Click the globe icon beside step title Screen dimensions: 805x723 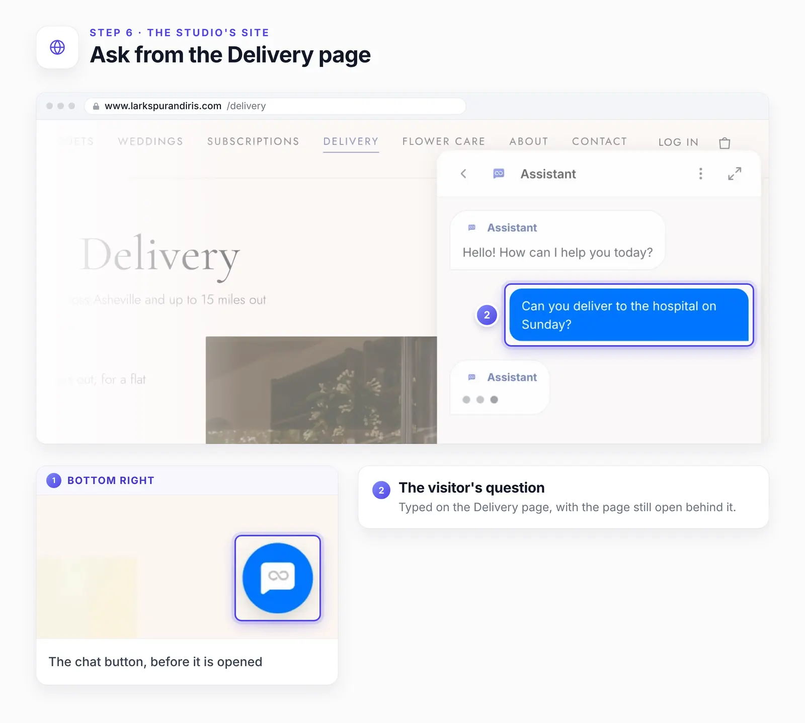point(57,47)
